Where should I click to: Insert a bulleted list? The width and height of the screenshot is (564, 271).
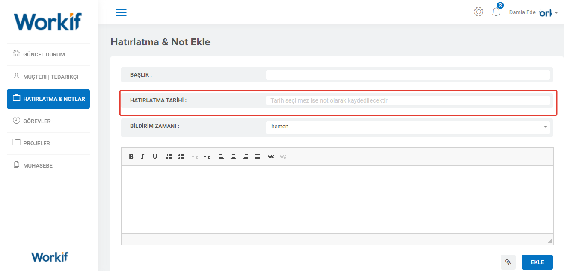[181, 156]
